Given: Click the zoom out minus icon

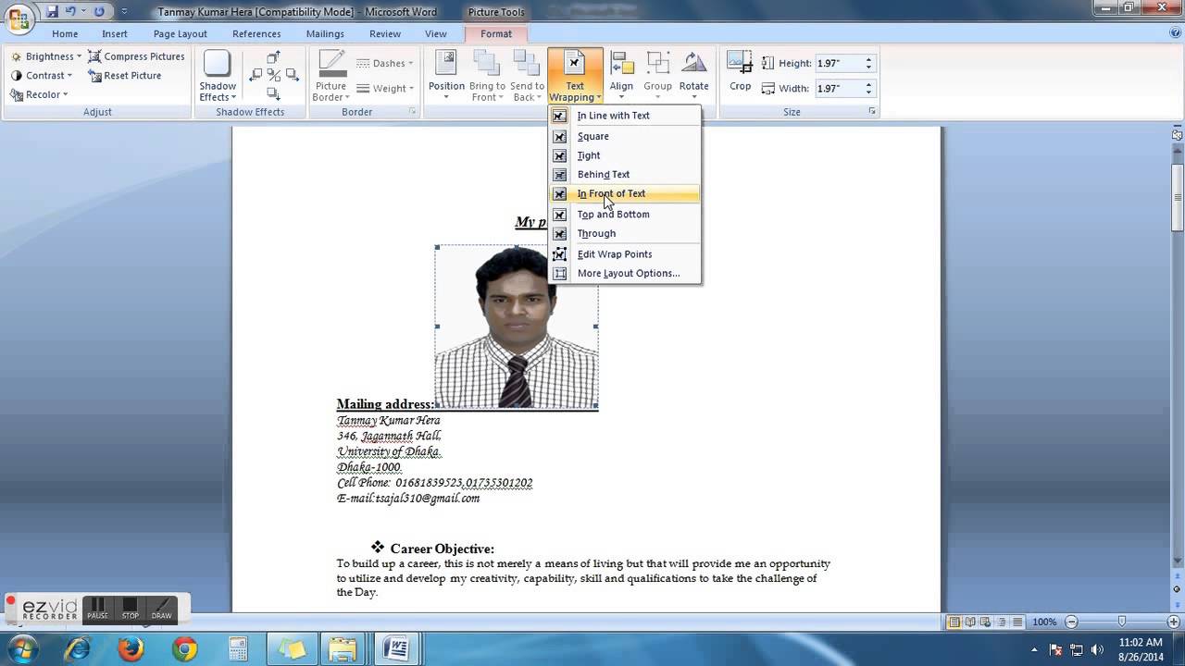Looking at the screenshot, I should [x=1072, y=623].
